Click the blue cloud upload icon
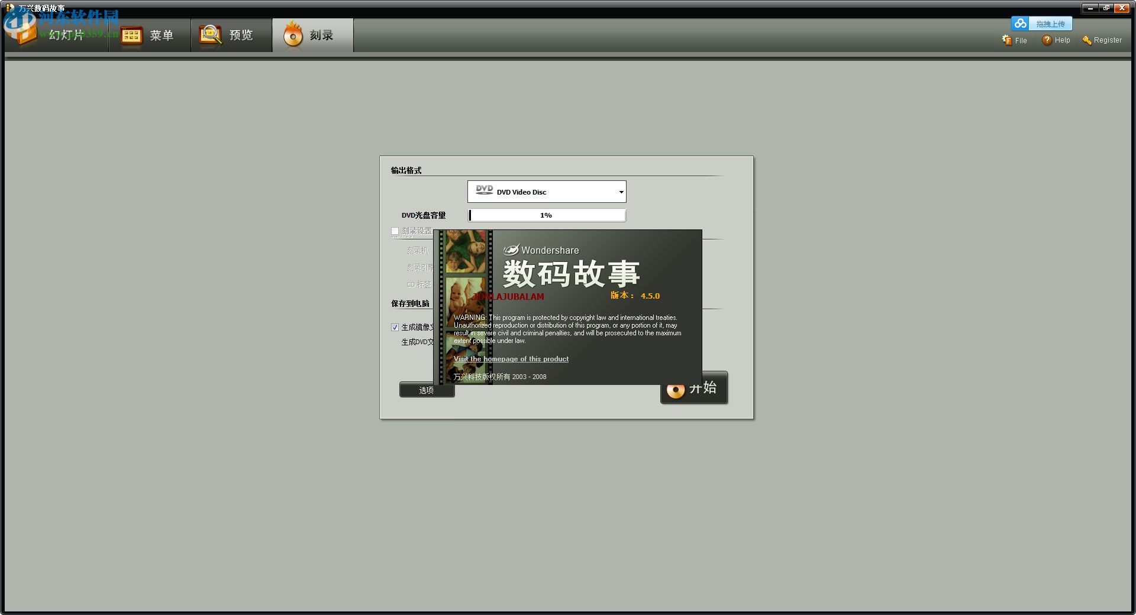The width and height of the screenshot is (1136, 615). (x=1020, y=23)
